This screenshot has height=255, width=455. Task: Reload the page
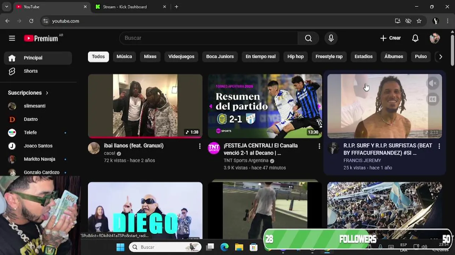31,21
